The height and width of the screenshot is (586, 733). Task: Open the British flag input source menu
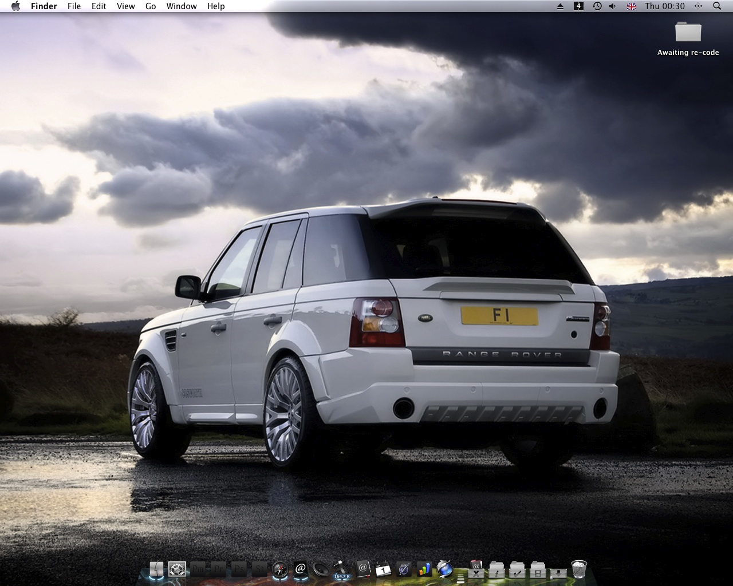pos(632,6)
